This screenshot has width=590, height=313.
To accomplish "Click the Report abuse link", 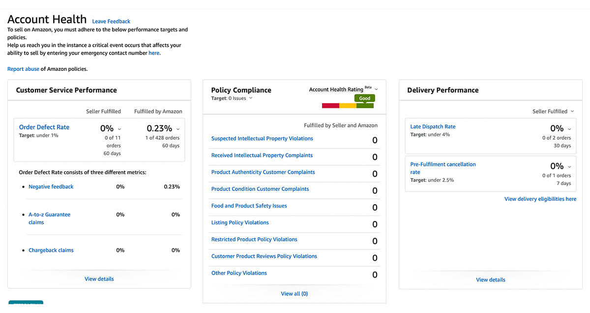I will click(23, 69).
